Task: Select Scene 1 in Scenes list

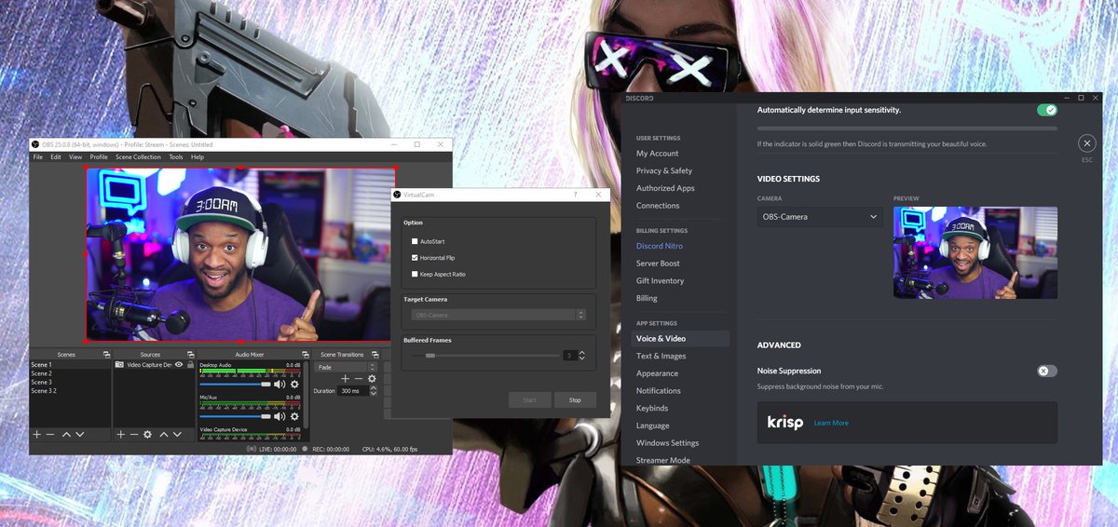Action: point(71,365)
